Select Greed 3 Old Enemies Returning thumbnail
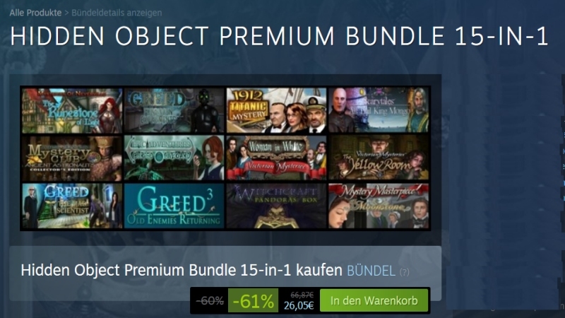The height and width of the screenshot is (318, 565). pyautogui.click(x=174, y=206)
